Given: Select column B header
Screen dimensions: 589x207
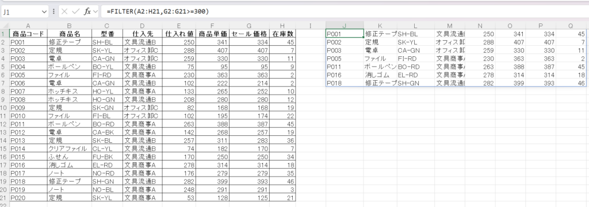Looking at the screenshot, I should 70,25.
